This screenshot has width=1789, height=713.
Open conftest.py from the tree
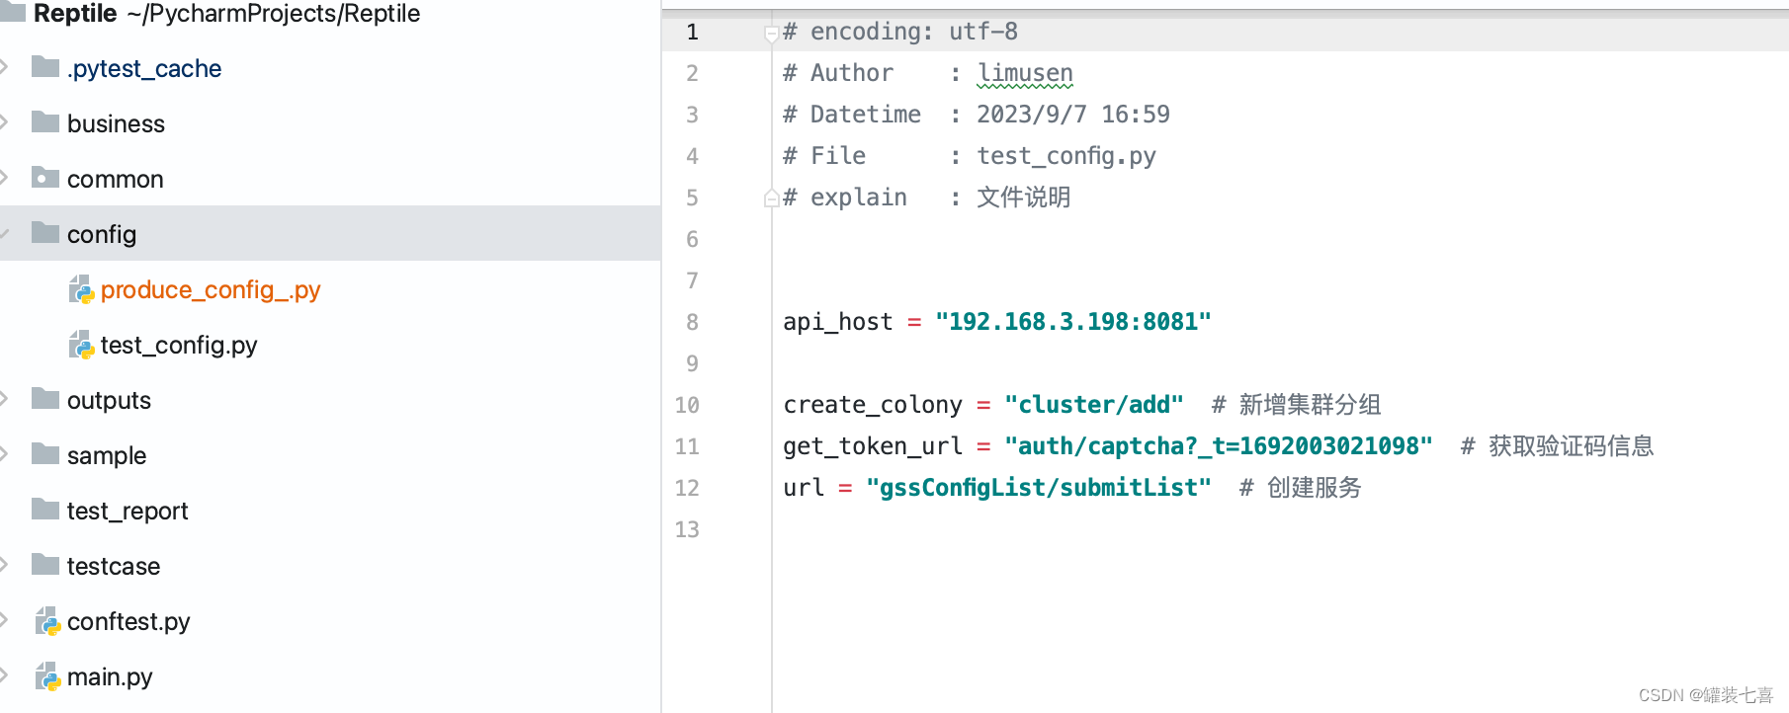point(128,621)
